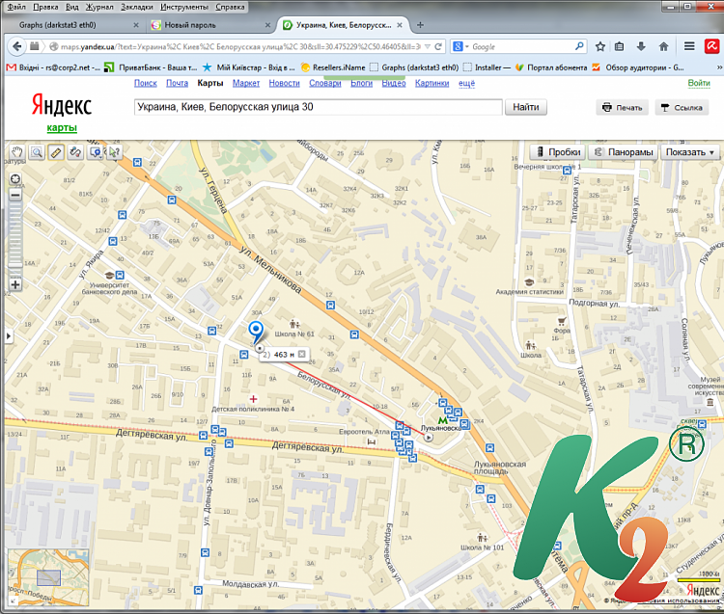Zoom out with the minus button
This screenshot has height=614, width=724.
click(x=15, y=195)
